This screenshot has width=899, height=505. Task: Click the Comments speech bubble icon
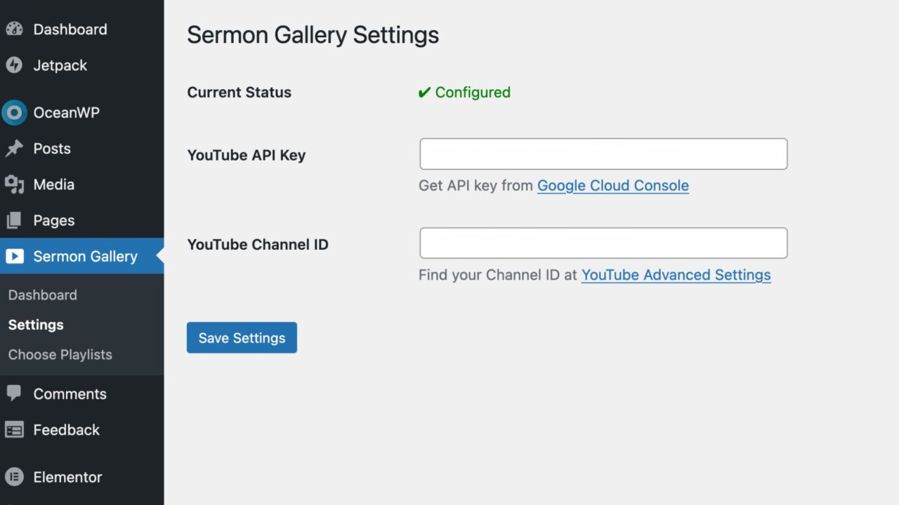[x=14, y=394]
